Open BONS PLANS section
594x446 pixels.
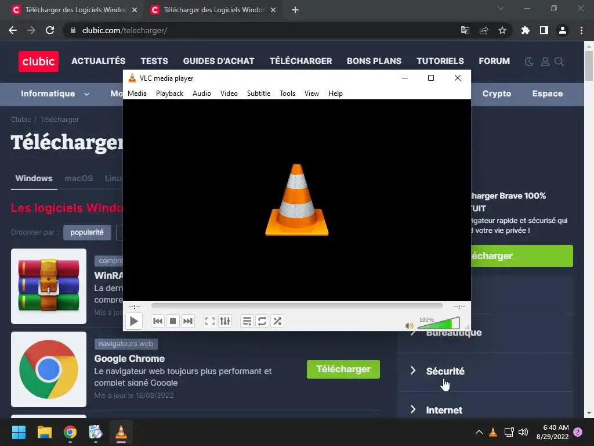coord(374,61)
